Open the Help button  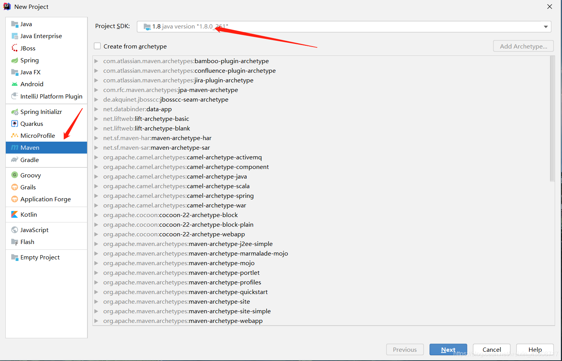point(535,349)
